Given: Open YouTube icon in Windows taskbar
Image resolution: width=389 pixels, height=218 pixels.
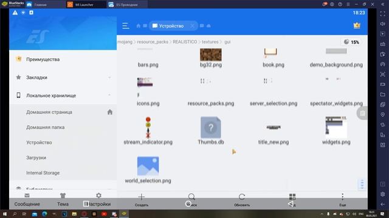Looking at the screenshot, I should pos(104,214).
